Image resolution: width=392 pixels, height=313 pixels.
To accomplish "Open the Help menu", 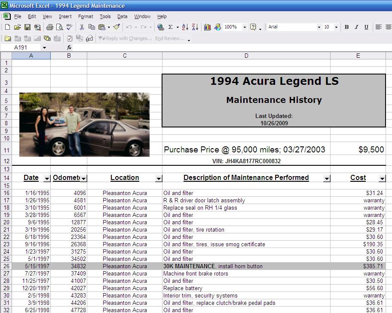I will [162, 16].
